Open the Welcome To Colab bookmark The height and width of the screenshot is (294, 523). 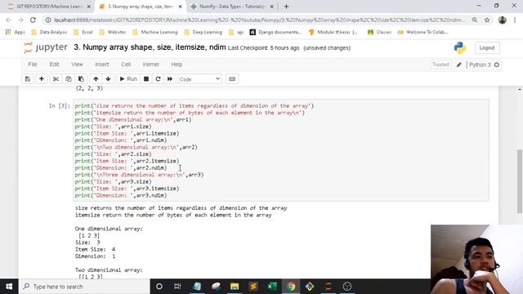click(423, 32)
